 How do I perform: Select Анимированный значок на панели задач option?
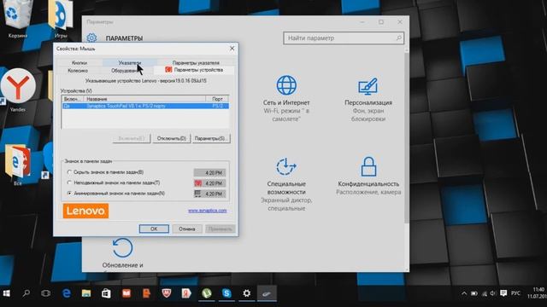[x=116, y=193]
